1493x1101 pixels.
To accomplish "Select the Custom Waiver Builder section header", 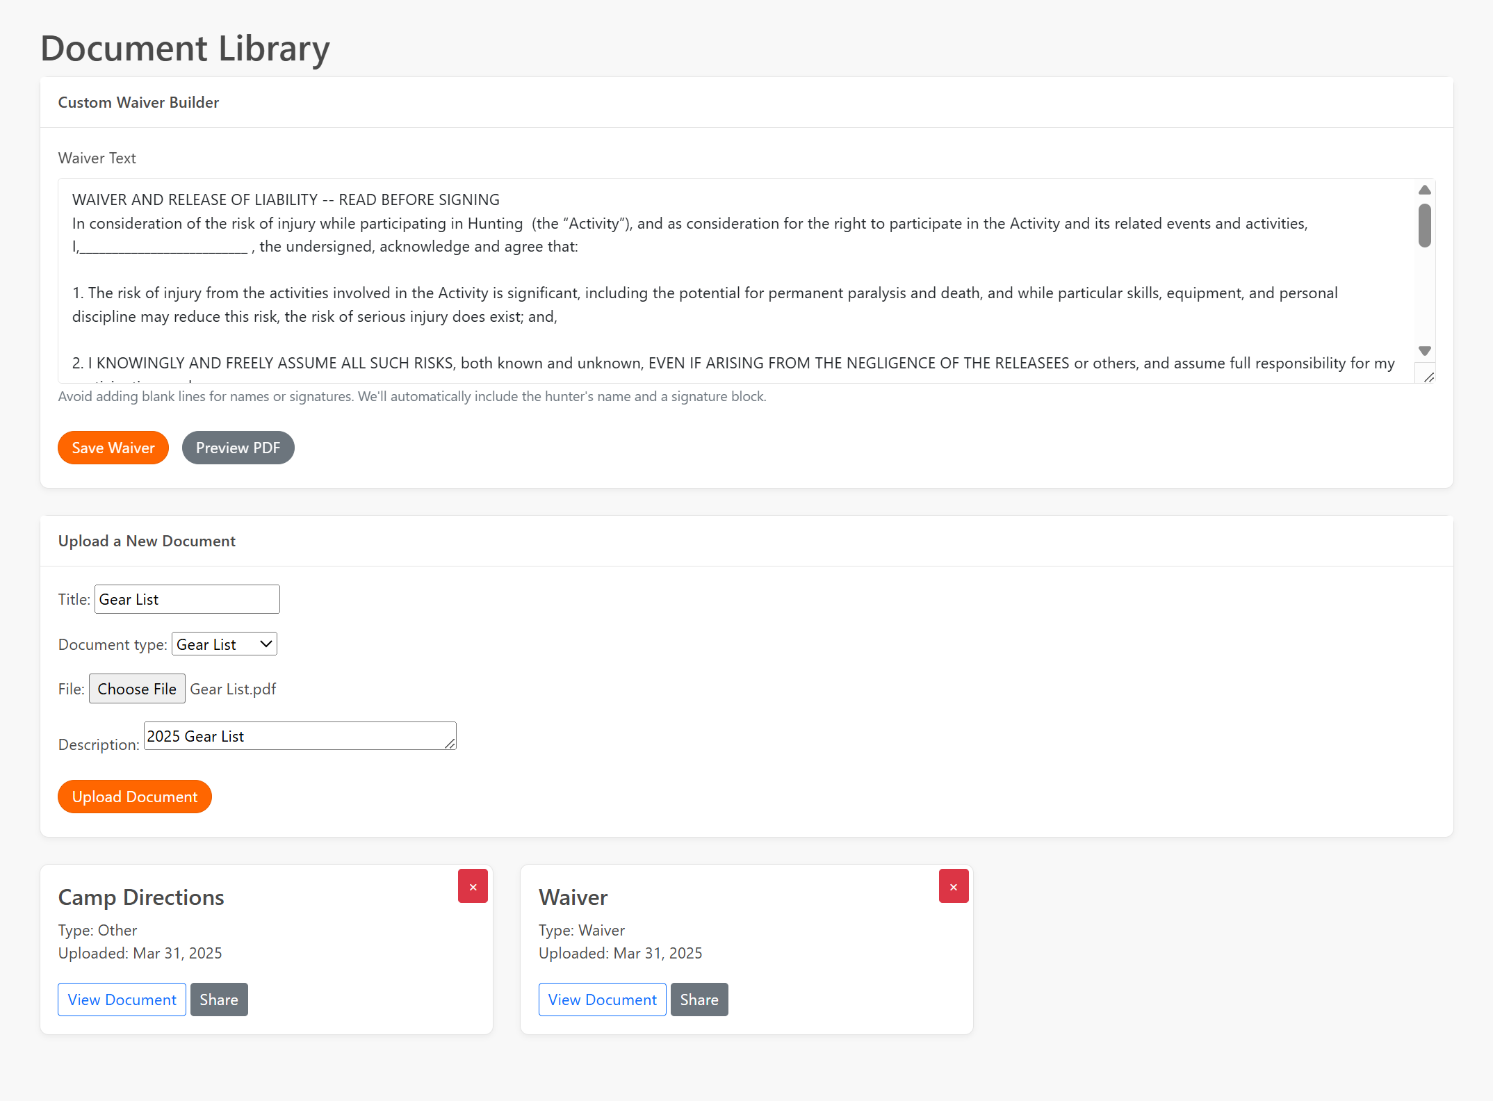I will [138, 101].
